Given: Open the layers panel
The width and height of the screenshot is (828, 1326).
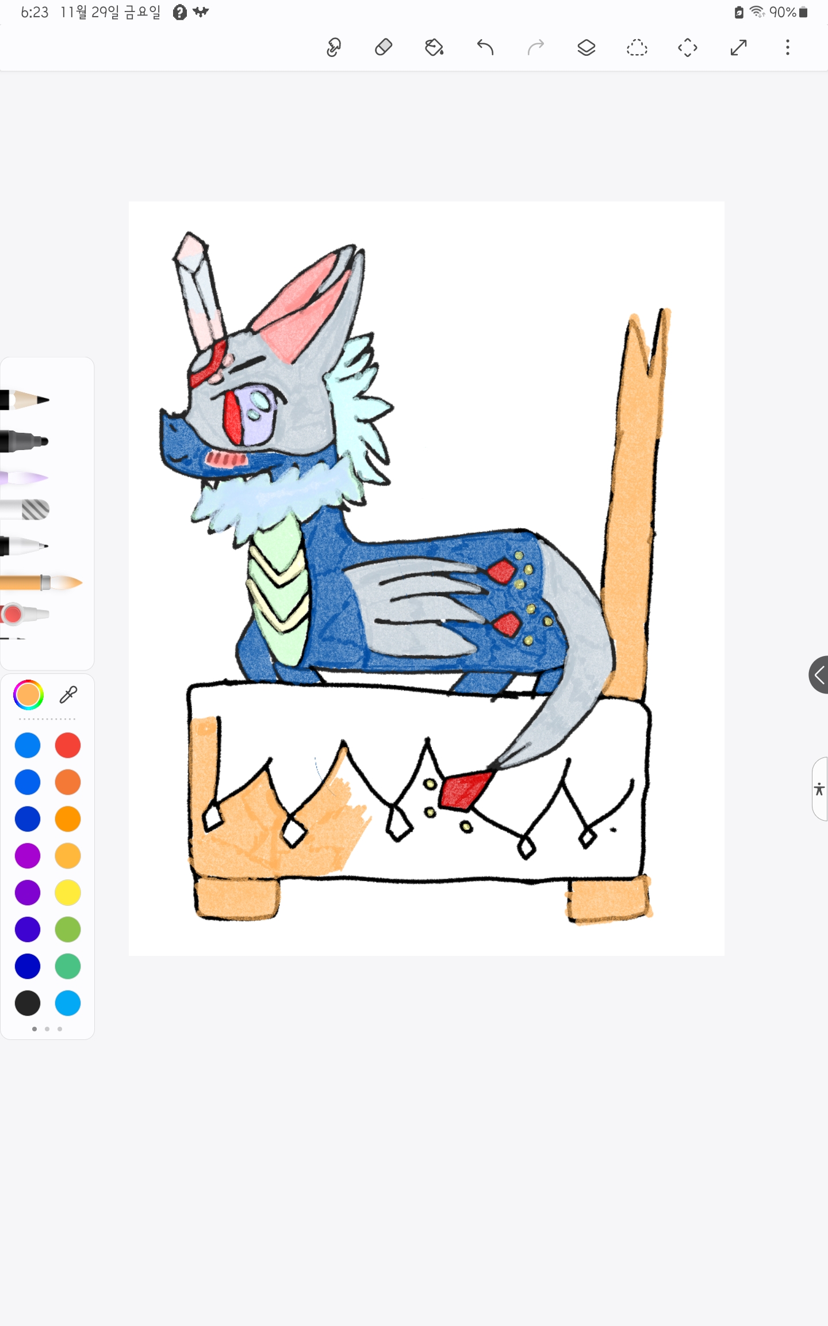Looking at the screenshot, I should coord(586,47).
